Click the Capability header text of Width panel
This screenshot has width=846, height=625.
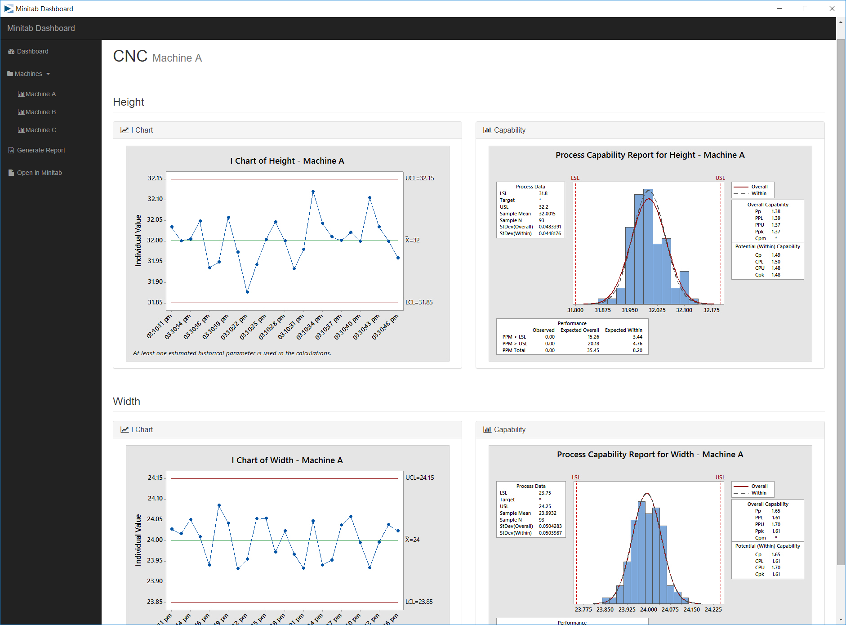[510, 429]
